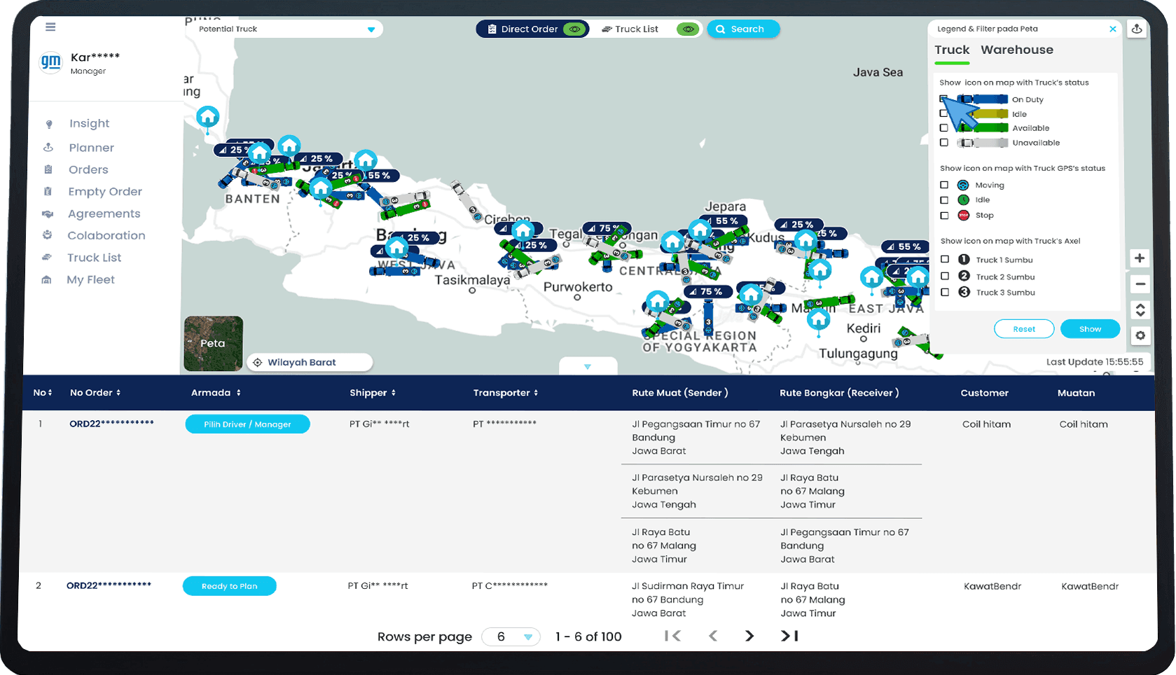Open the Rows per page dropdown
1176x675 pixels.
tap(511, 636)
